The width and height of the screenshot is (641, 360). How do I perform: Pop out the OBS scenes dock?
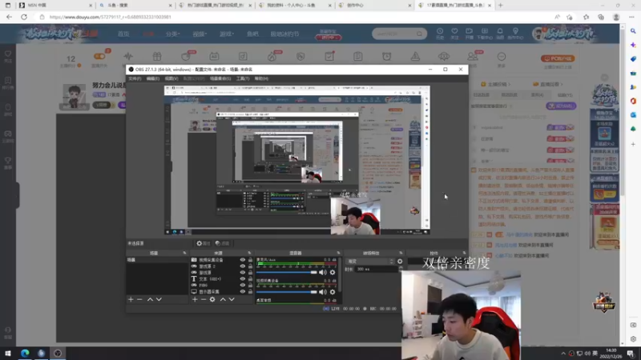click(x=184, y=253)
